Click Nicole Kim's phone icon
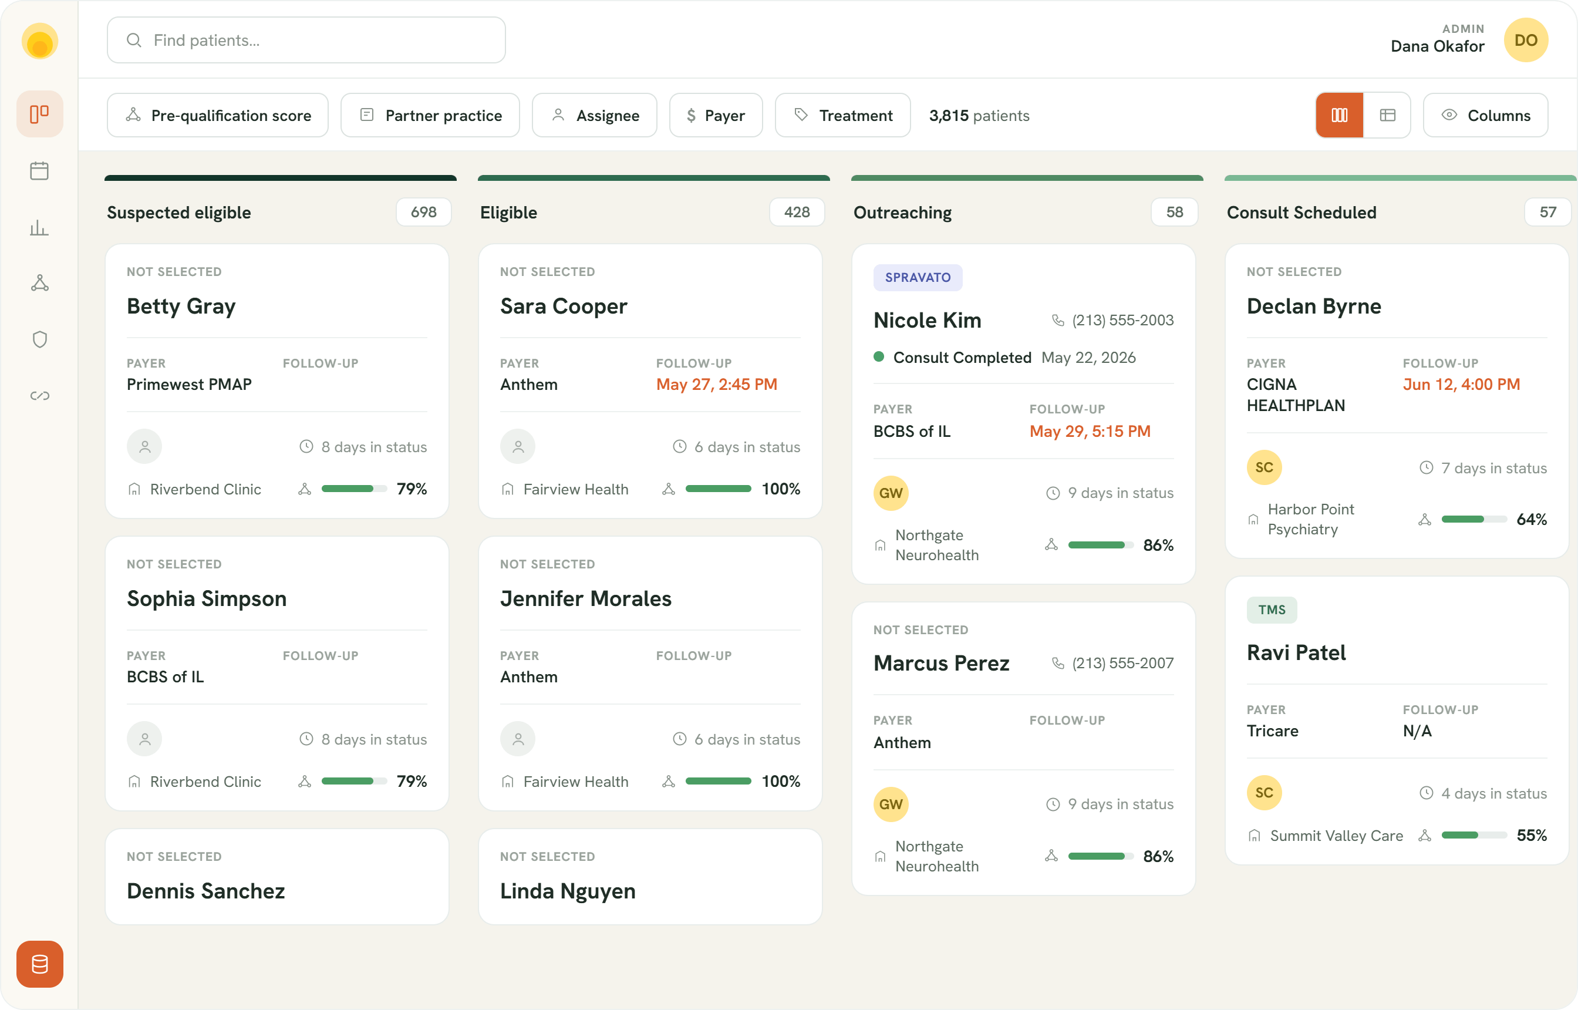Screen dimensions: 1578x1010 [x=1057, y=320]
